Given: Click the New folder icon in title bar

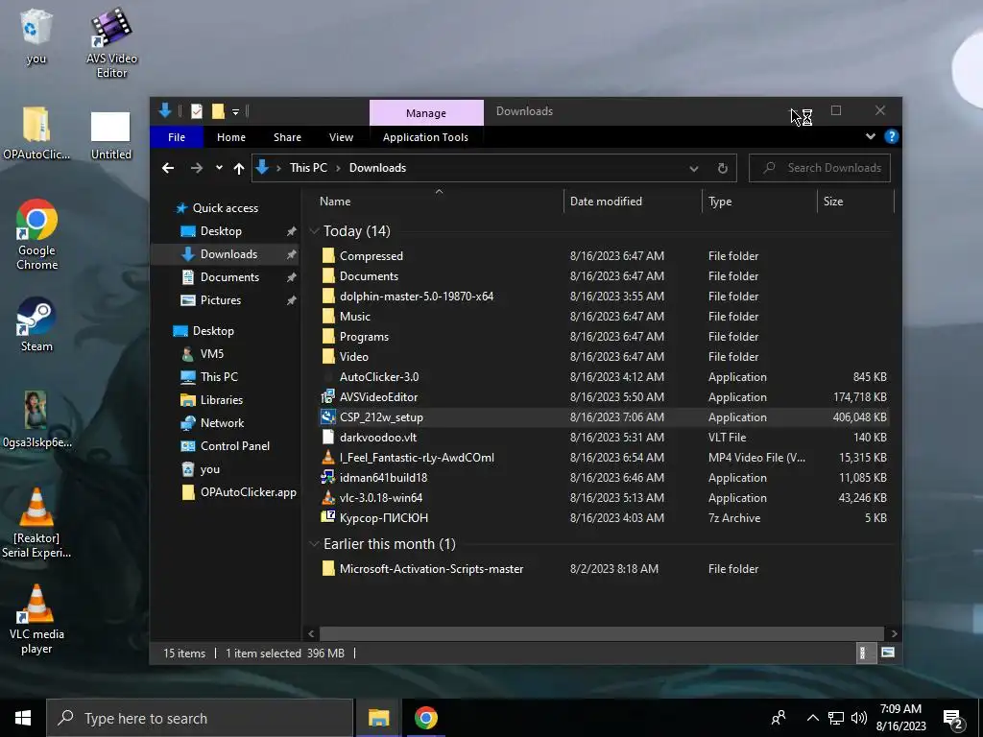Looking at the screenshot, I should tap(218, 111).
